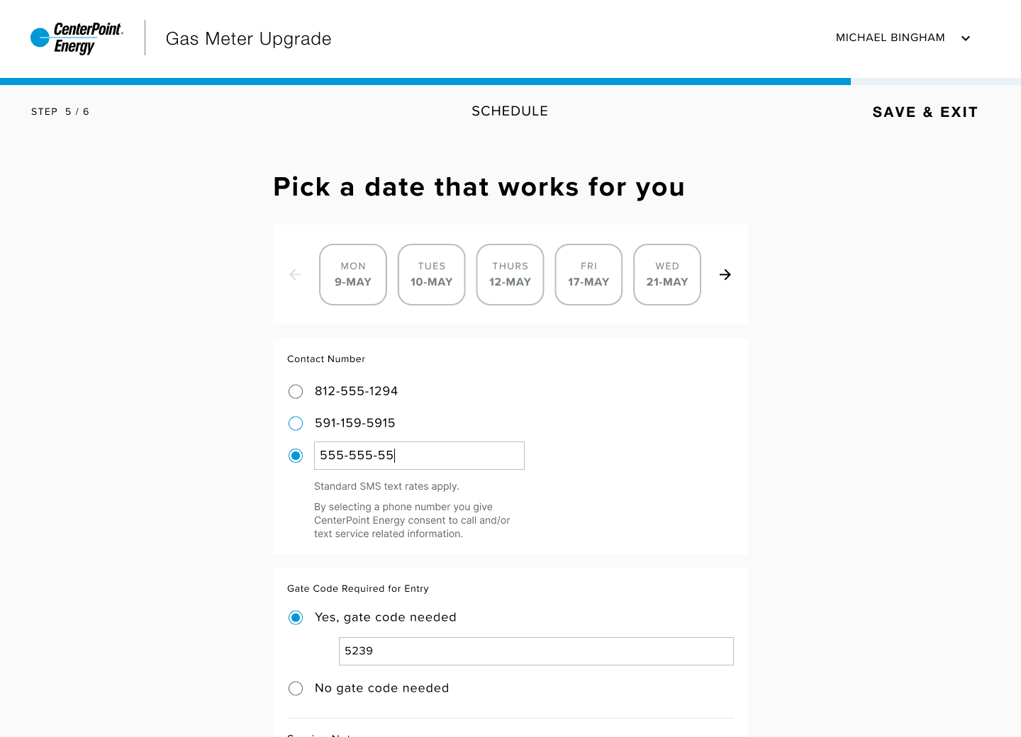Click the previous dates left arrow
The width and height of the screenshot is (1021, 737).
click(296, 275)
